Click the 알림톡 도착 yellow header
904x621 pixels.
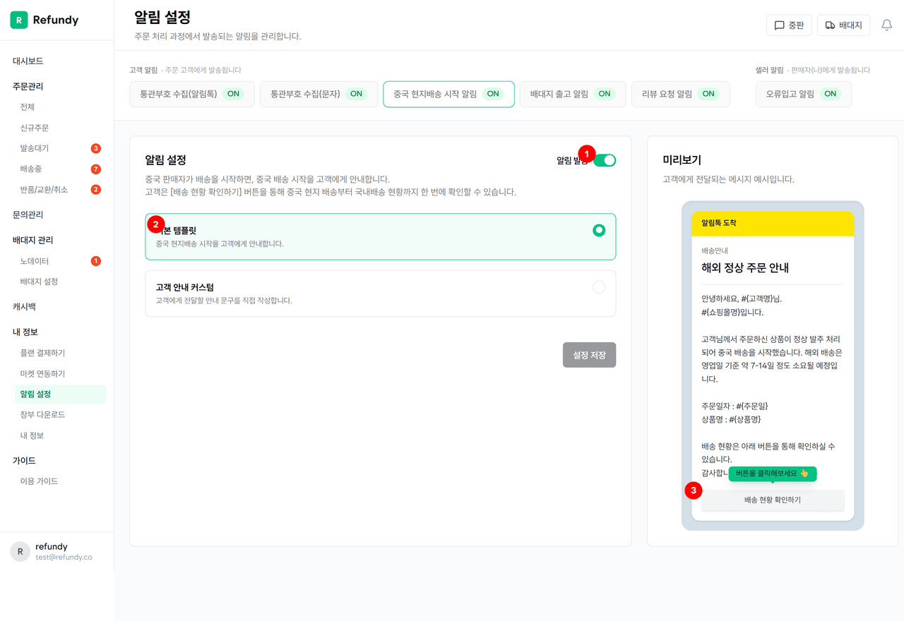click(x=773, y=223)
